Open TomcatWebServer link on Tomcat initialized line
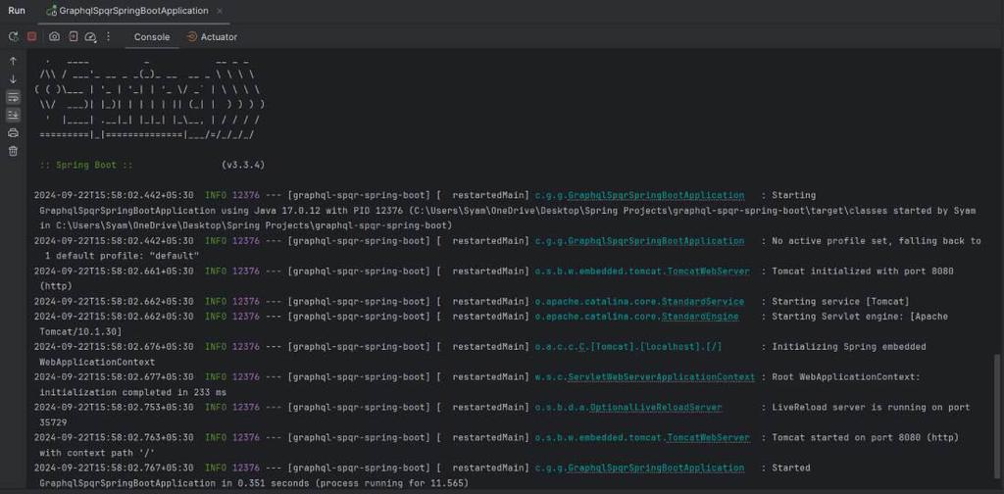 (708, 272)
